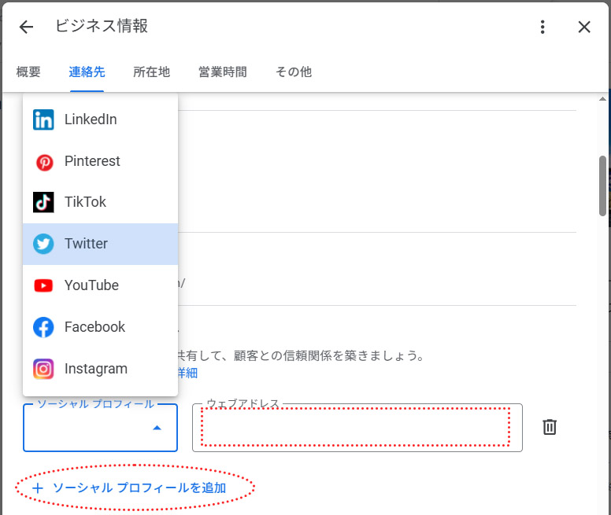The image size is (611, 515).
Task: Click the scrollbar up arrow
Action: pyautogui.click(x=602, y=99)
